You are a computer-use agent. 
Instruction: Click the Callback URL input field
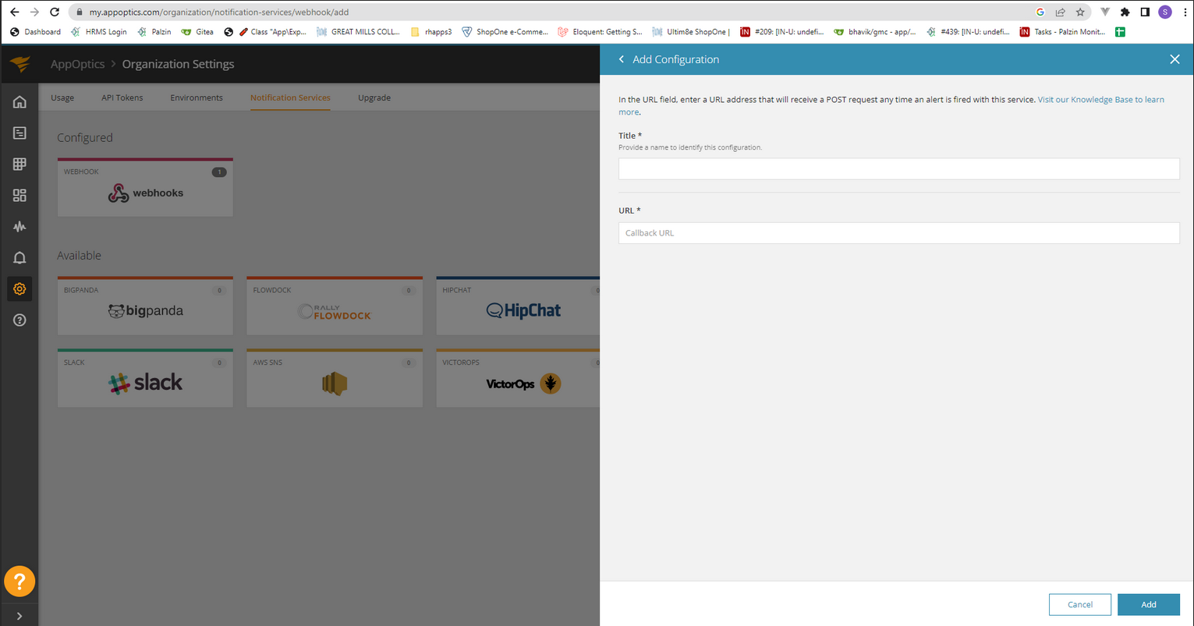(898, 233)
